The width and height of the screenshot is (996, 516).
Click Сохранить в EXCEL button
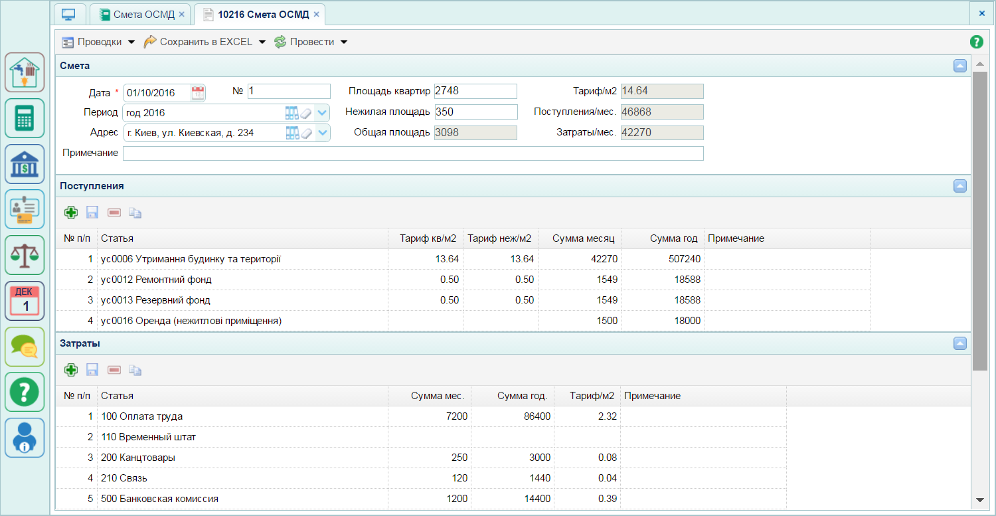click(x=205, y=42)
